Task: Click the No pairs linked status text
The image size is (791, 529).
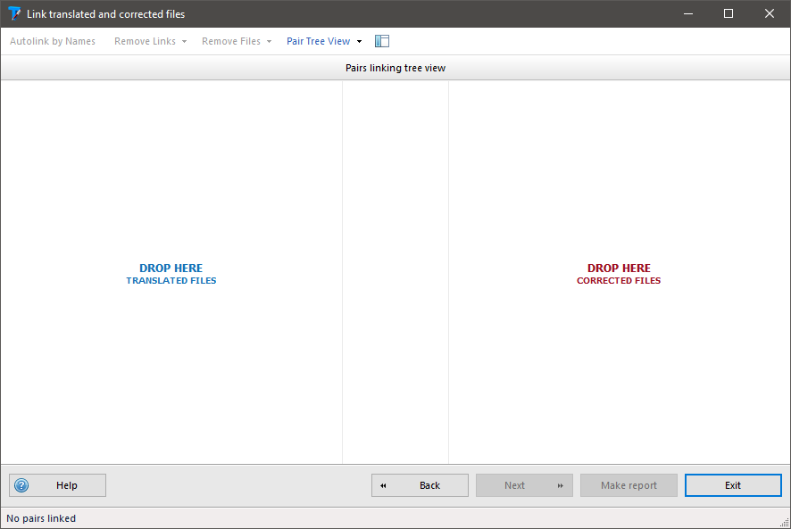Action: pyautogui.click(x=41, y=518)
